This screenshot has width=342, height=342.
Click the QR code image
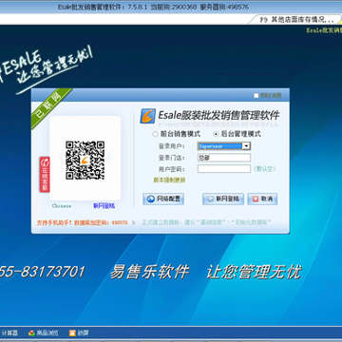(x=85, y=161)
